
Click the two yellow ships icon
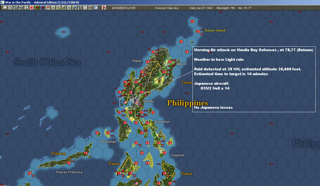click(58, 8)
